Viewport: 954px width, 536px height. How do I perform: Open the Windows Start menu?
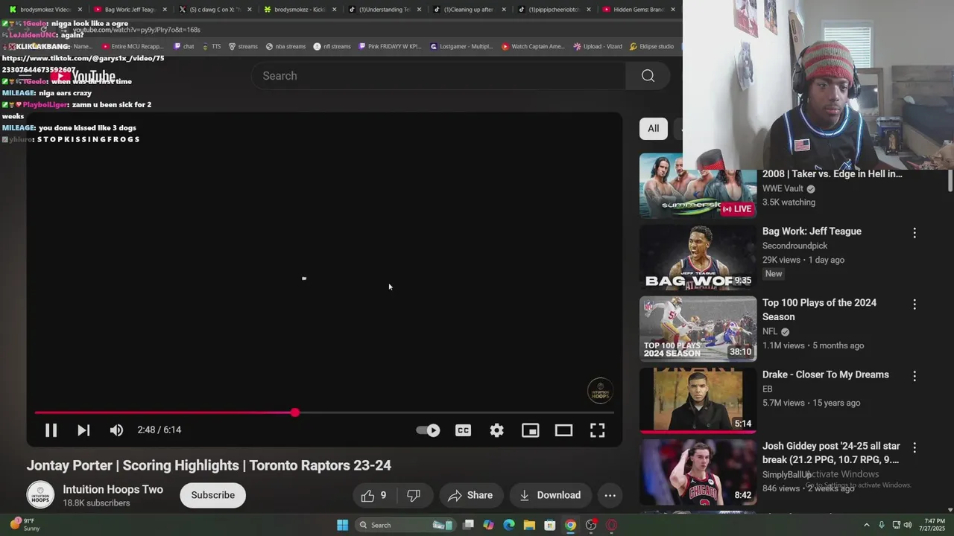342,525
